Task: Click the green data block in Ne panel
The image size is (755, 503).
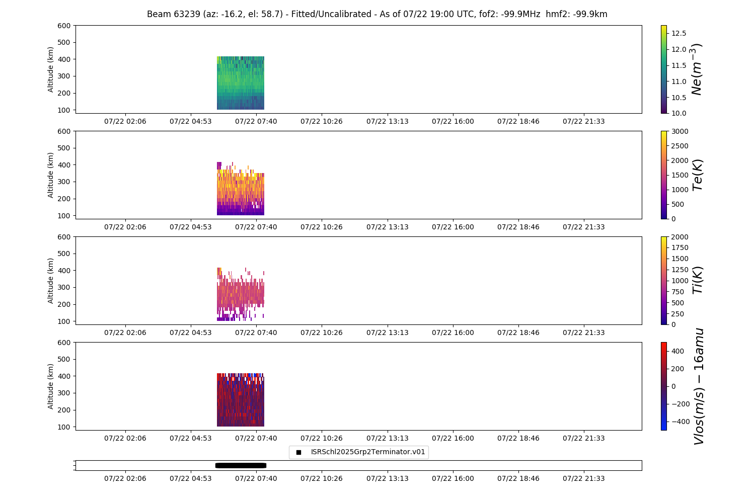Action: click(x=241, y=83)
